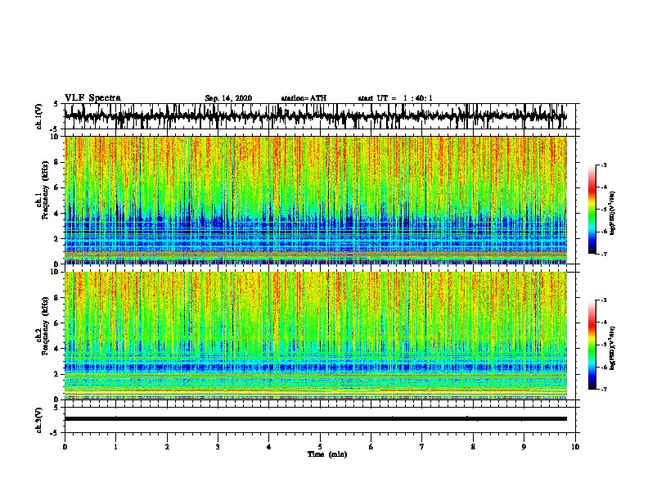Screen dimensions: 648x501
Task: Click the "Time (min)" x-axis label
Action: pos(327,454)
